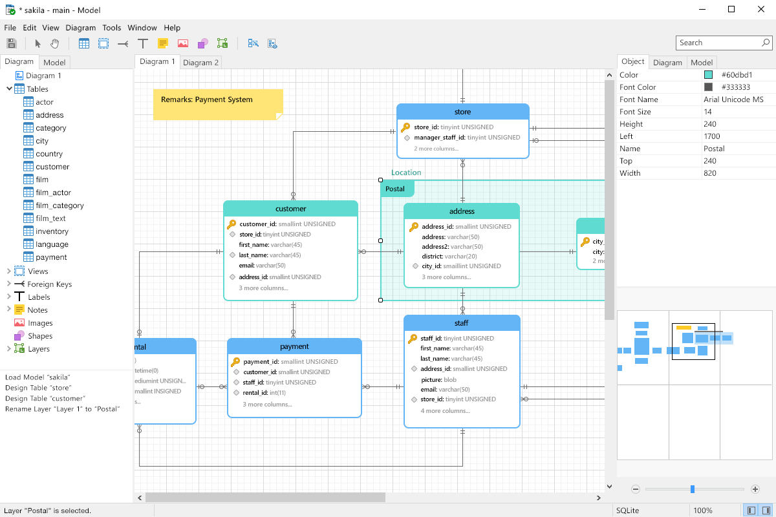Pick the Layer tool in toolbar

[222, 43]
